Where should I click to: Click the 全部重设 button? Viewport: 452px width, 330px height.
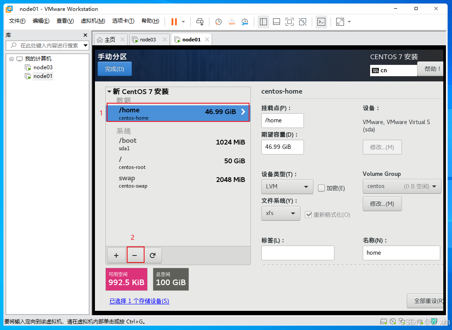tap(425, 301)
